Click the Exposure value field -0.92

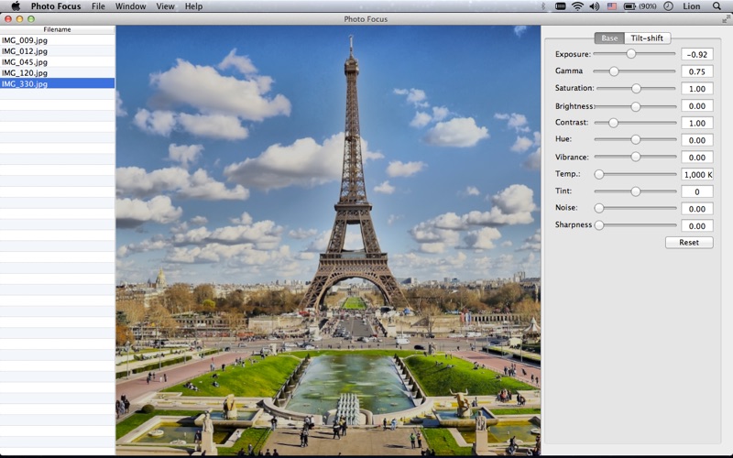(x=697, y=54)
